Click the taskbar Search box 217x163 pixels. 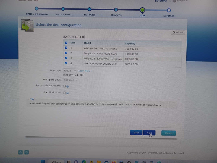[56, 162]
